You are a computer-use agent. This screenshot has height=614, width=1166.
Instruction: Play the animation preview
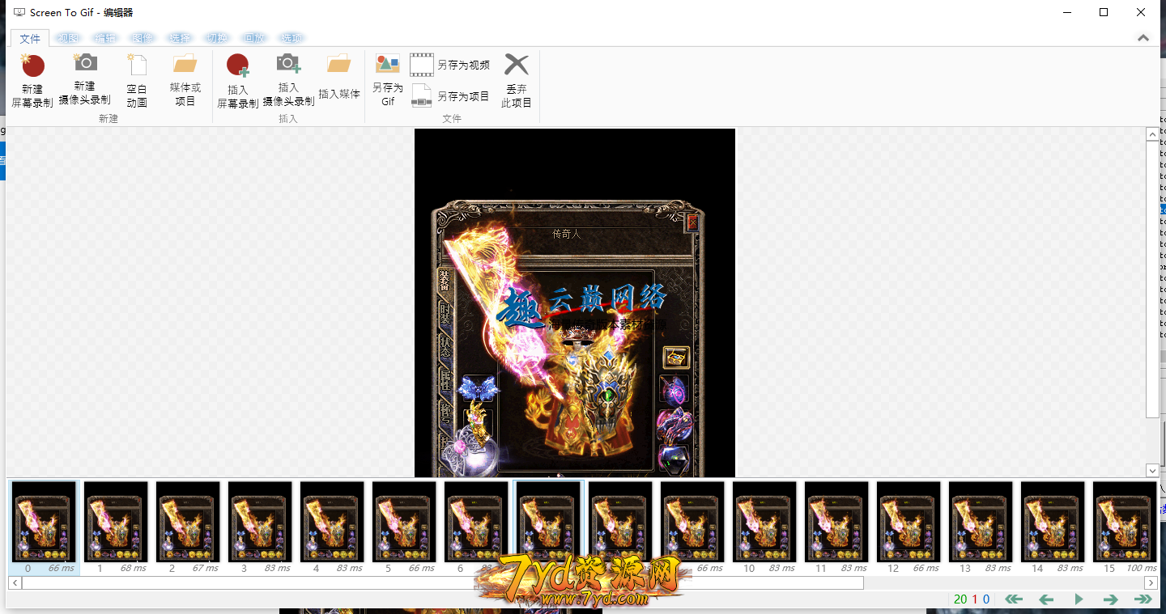[1079, 599]
